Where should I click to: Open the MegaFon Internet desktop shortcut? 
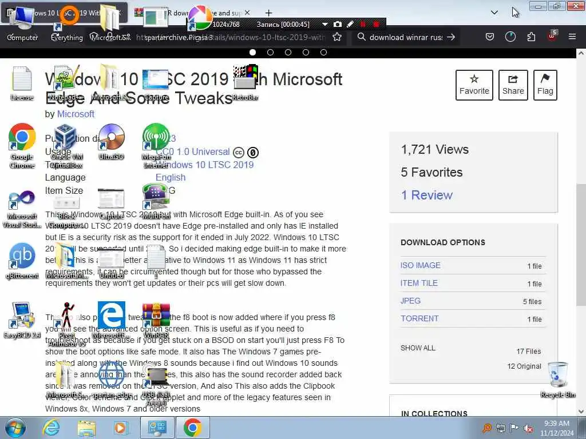(156, 146)
